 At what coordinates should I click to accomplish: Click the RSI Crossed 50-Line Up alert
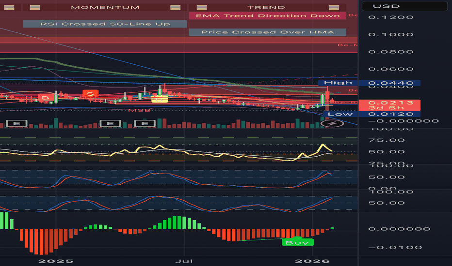(x=105, y=24)
